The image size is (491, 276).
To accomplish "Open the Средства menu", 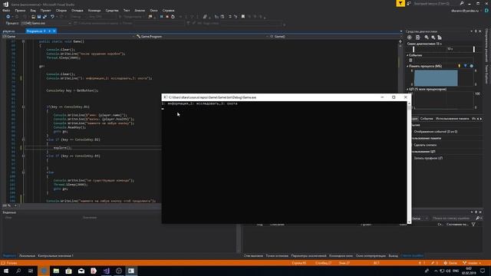I will click(x=112, y=10).
